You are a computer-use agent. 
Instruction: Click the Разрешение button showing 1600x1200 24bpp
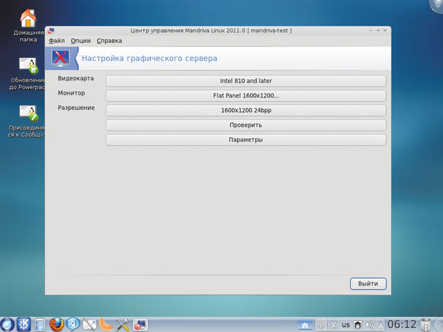(246, 111)
